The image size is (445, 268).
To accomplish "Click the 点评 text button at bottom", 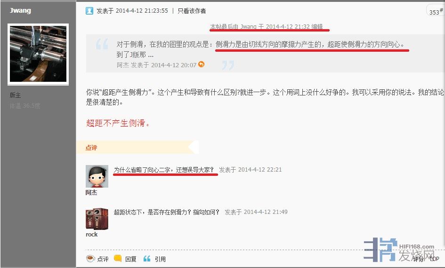I will click(103, 259).
